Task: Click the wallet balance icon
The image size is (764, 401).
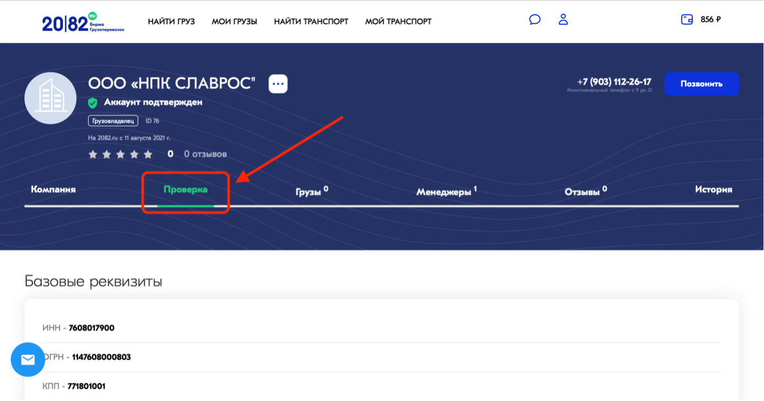Action: point(687,20)
